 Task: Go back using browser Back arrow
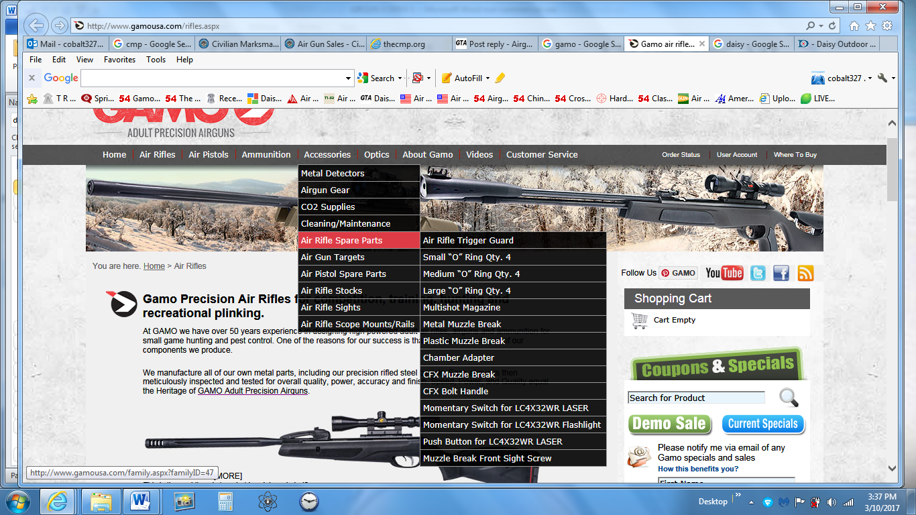coord(36,25)
